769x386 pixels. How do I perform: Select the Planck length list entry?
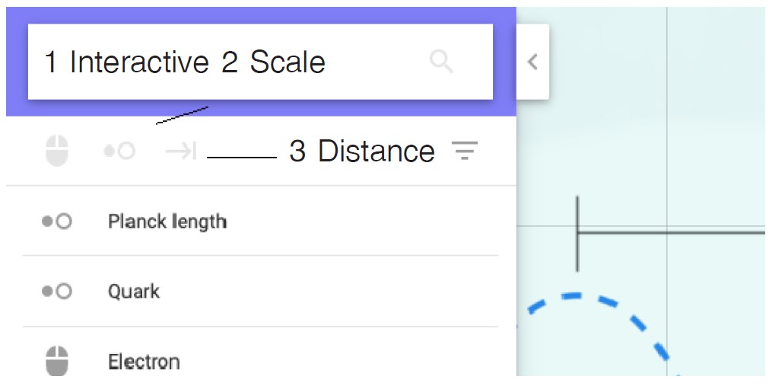[167, 222]
